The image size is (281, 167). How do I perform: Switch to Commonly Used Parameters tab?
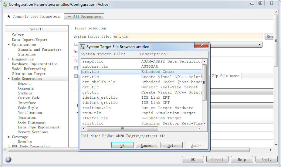pos(34,16)
